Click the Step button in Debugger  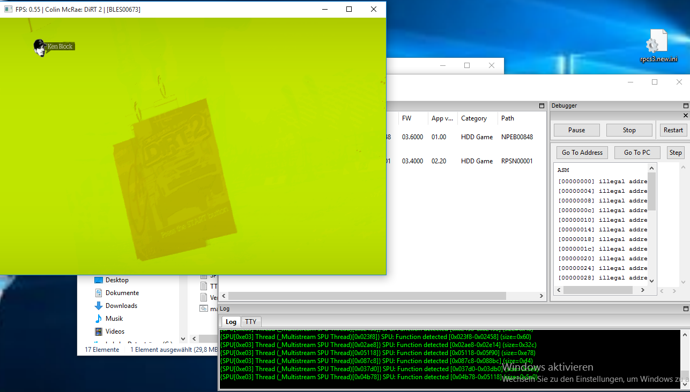[676, 153]
